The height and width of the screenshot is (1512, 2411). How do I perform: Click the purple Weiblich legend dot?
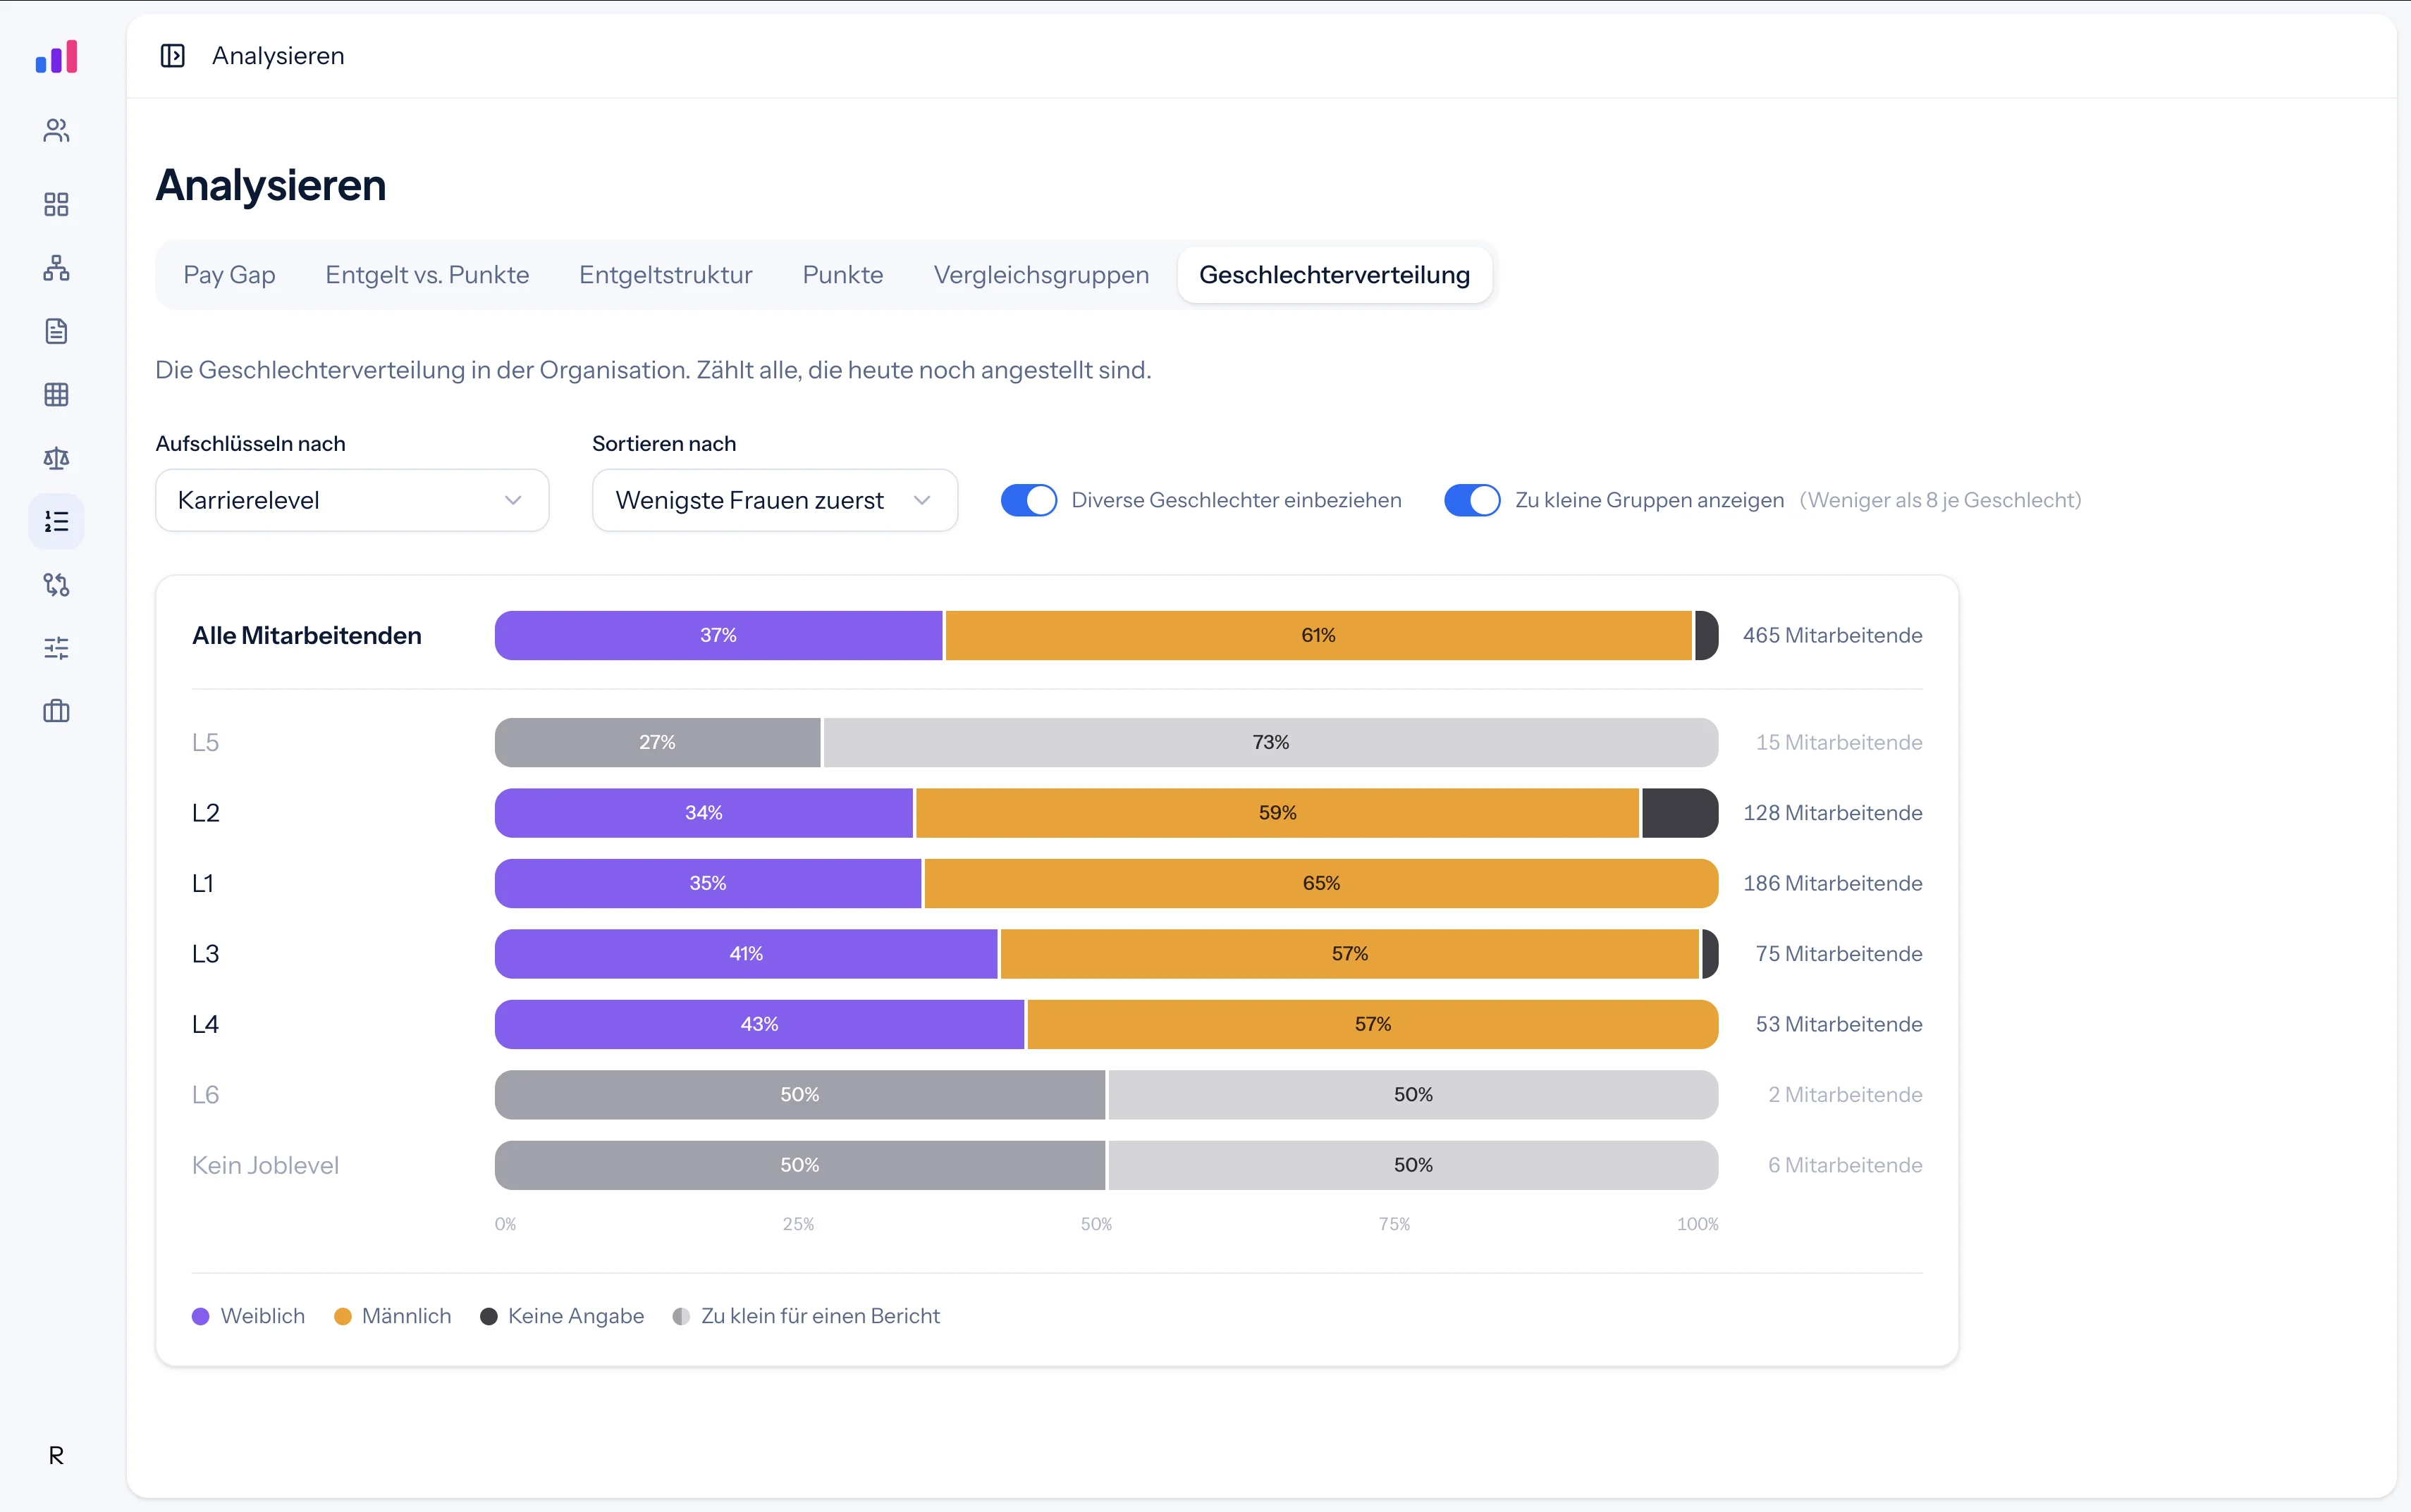coord(200,1317)
